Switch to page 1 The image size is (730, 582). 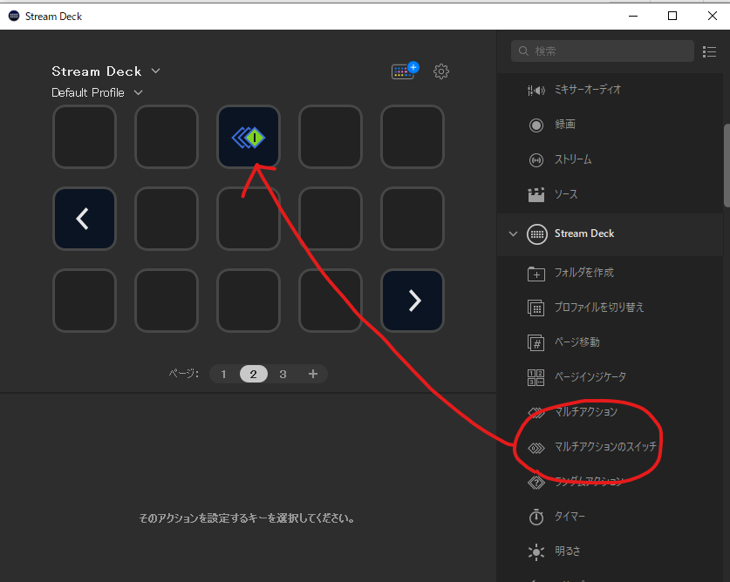[223, 374]
